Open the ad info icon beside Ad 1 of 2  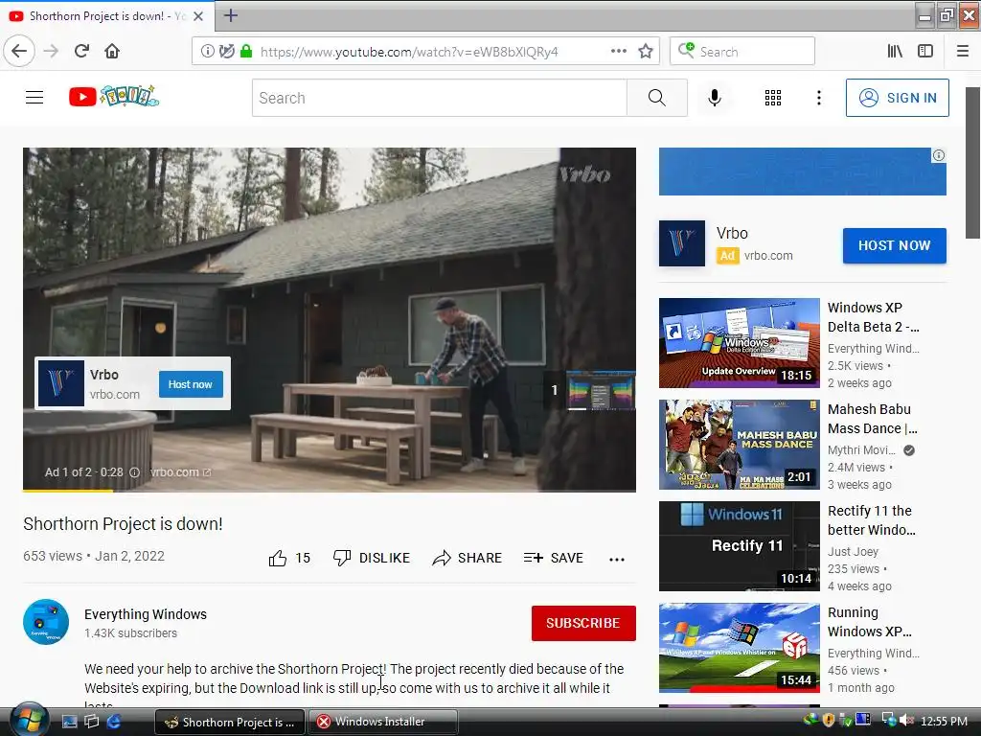[x=134, y=472]
